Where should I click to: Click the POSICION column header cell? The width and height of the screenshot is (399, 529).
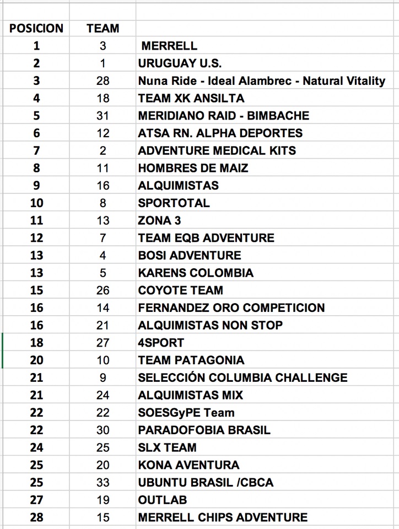coord(36,28)
